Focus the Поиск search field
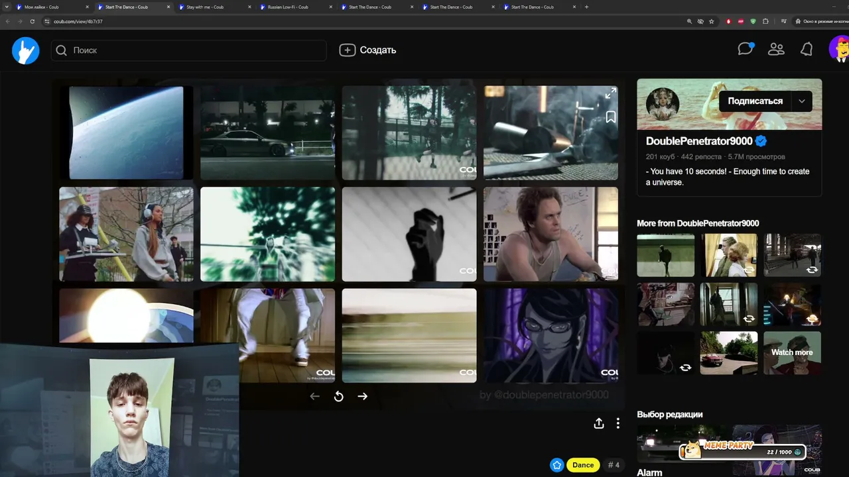 pos(189,50)
